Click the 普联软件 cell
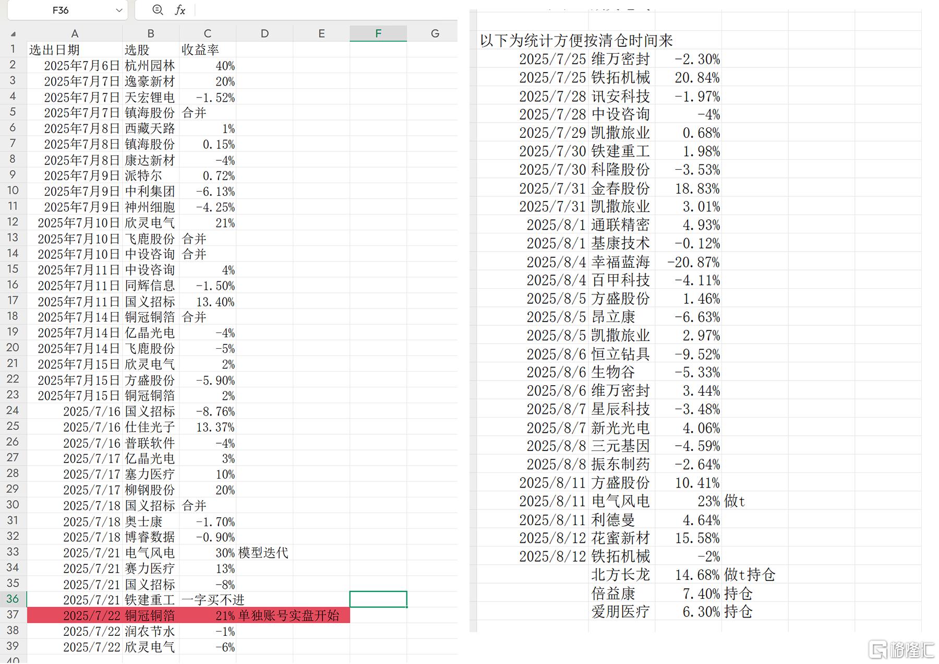The width and height of the screenshot is (939, 664). pyautogui.click(x=150, y=443)
